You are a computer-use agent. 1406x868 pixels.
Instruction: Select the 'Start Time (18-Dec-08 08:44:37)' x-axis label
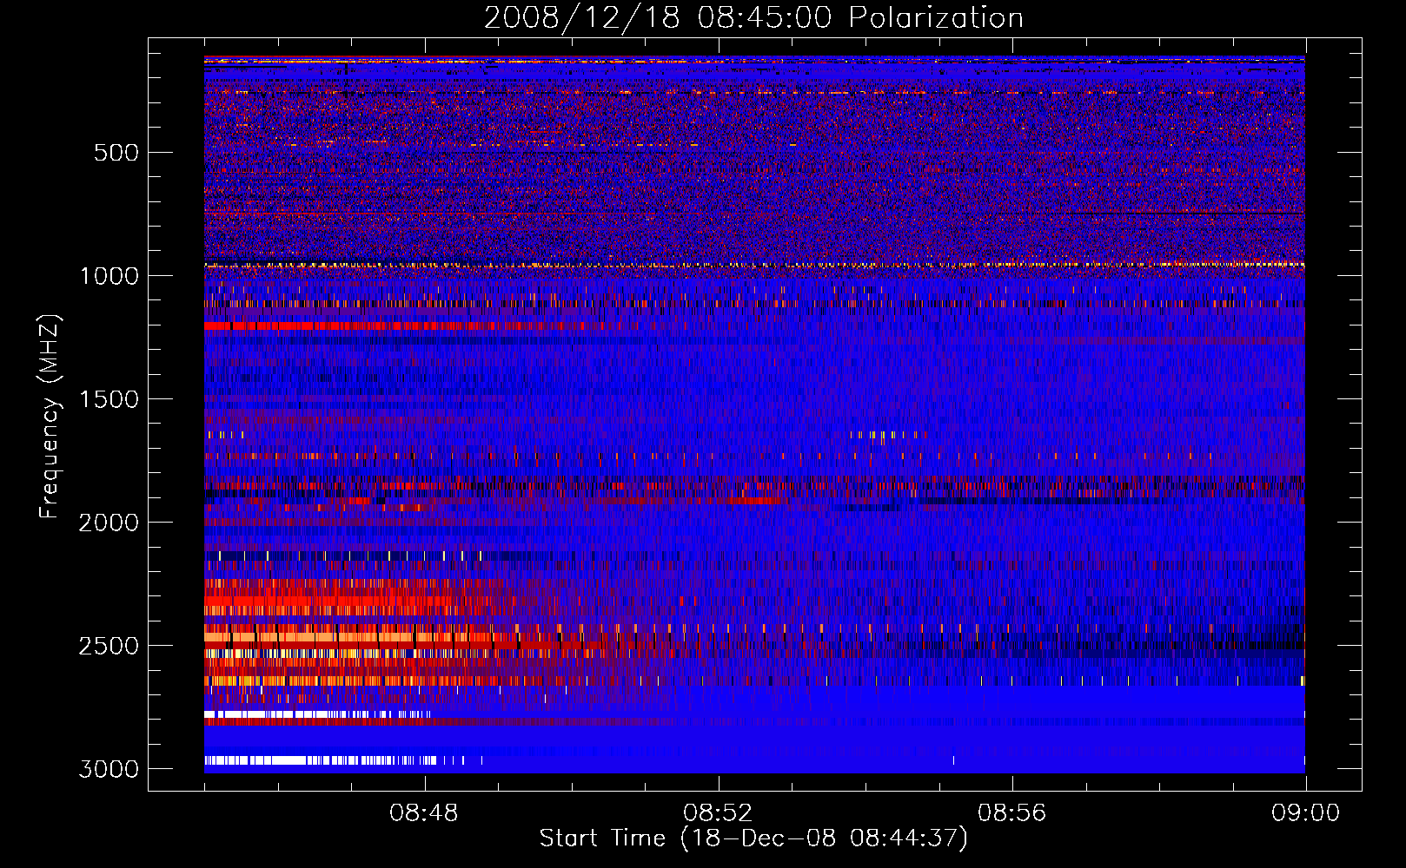[753, 838]
